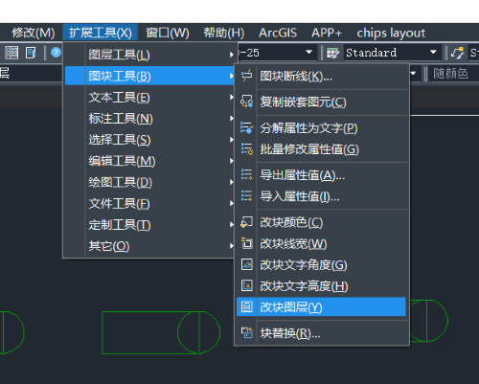Click the green rectangle shape in drawing
Viewport: 479px width, 384px height.
click(x=150, y=332)
